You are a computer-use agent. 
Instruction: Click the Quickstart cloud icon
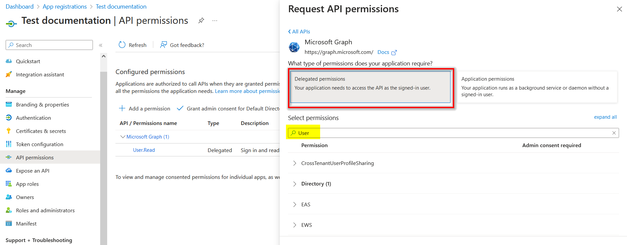(x=9, y=61)
